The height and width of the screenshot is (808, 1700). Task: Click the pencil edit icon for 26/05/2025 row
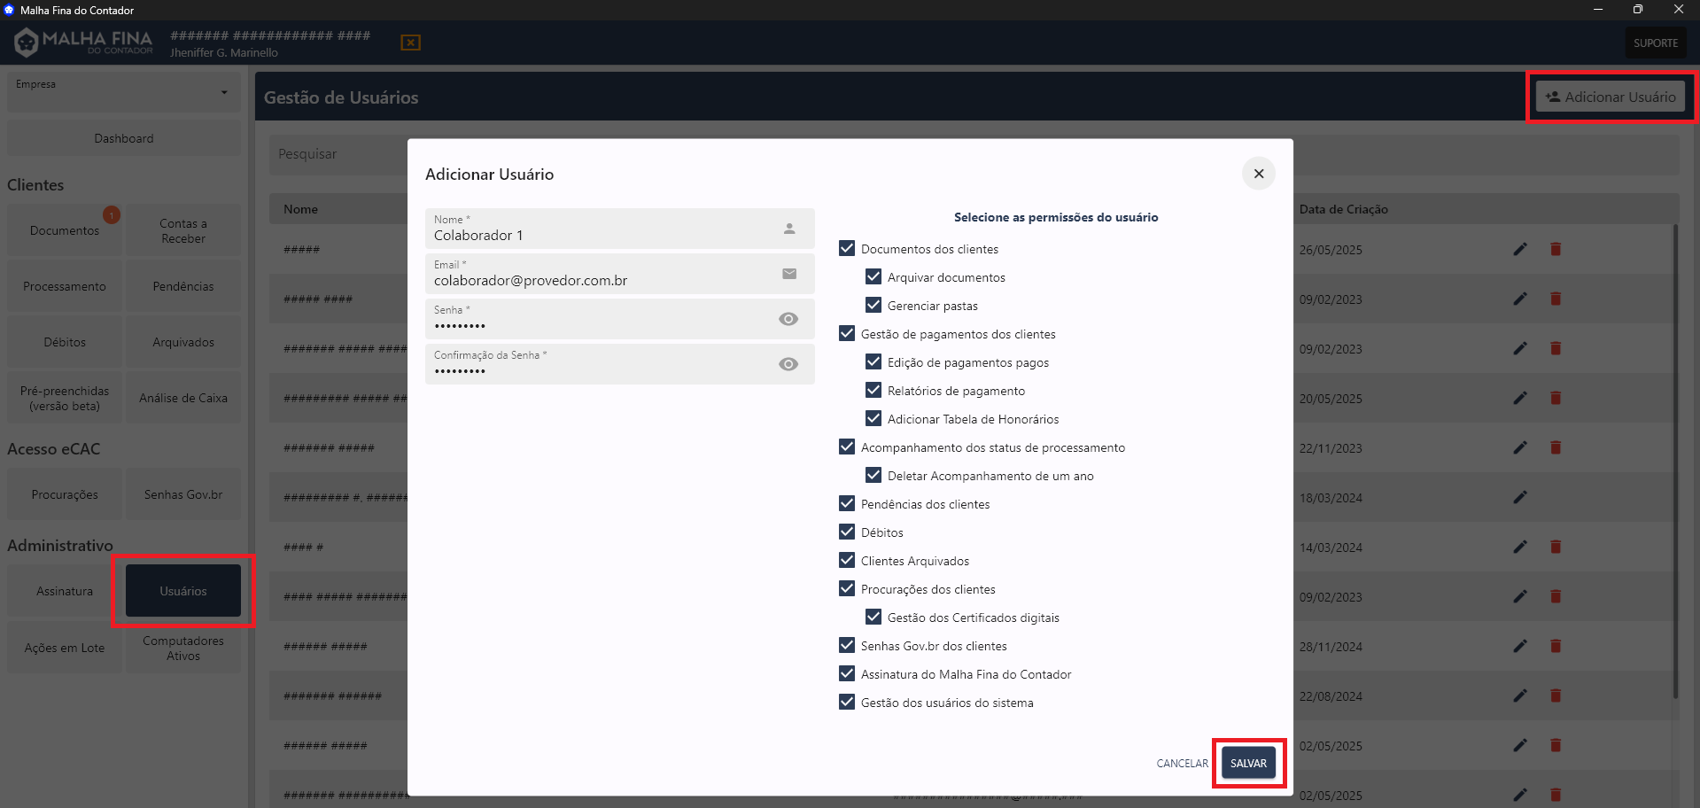(x=1519, y=250)
